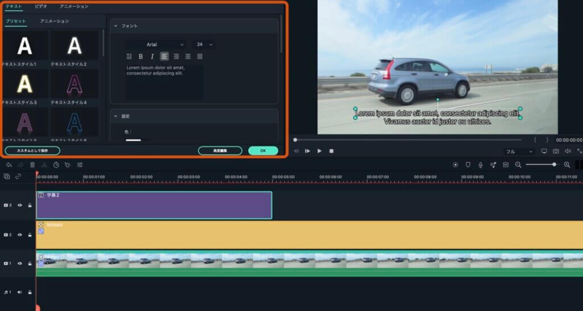Lock audio track 1
The image size is (583, 311).
pos(30,292)
